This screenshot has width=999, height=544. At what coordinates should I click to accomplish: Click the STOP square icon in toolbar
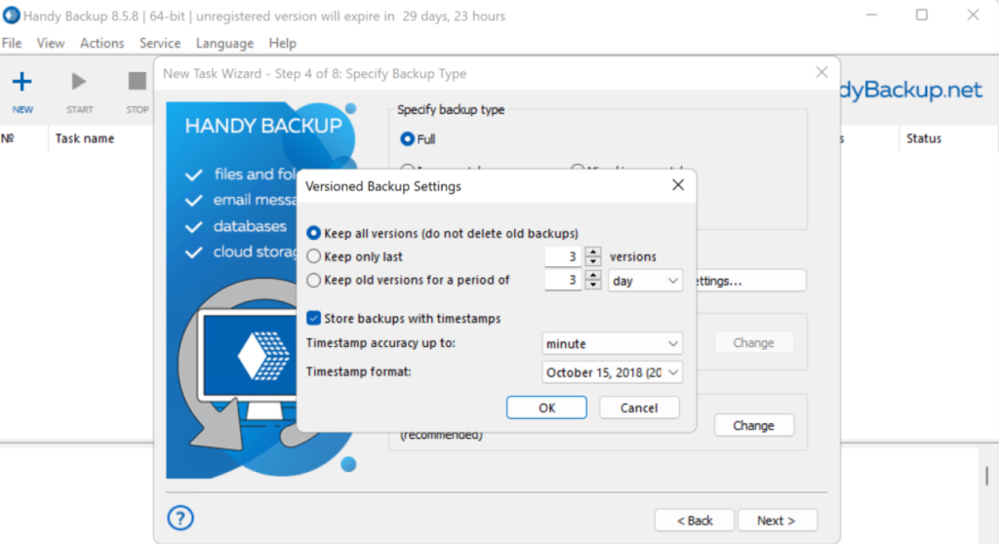point(137,81)
